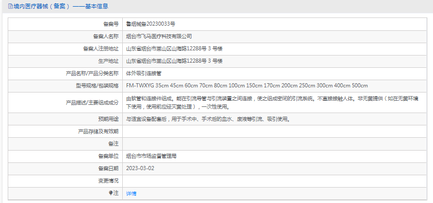The width and height of the screenshot is (433, 203).
Task: Click the 生产地址 address value
Action: pyautogui.click(x=174, y=61)
